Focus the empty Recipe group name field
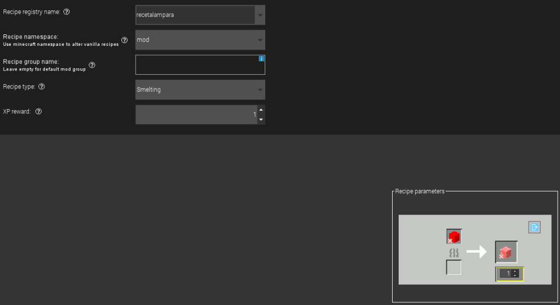560x305 pixels. point(197,65)
